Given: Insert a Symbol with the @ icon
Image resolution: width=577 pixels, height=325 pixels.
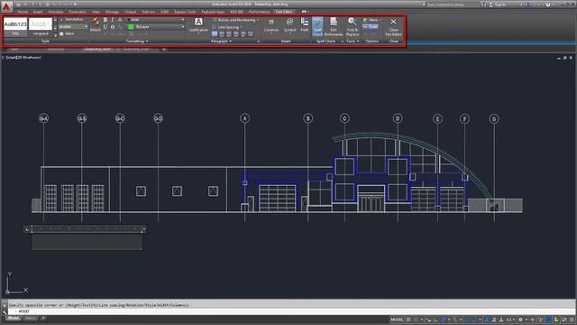Looking at the screenshot, I should [x=290, y=25].
